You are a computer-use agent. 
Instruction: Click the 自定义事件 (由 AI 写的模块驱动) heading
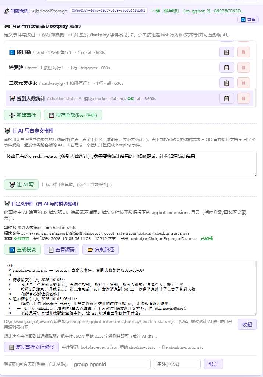45,204
